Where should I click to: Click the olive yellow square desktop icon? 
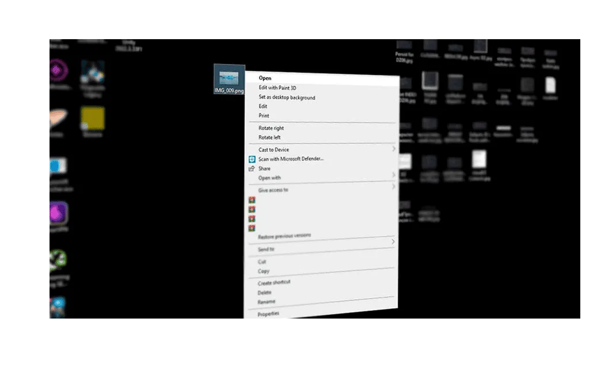pos(93,118)
